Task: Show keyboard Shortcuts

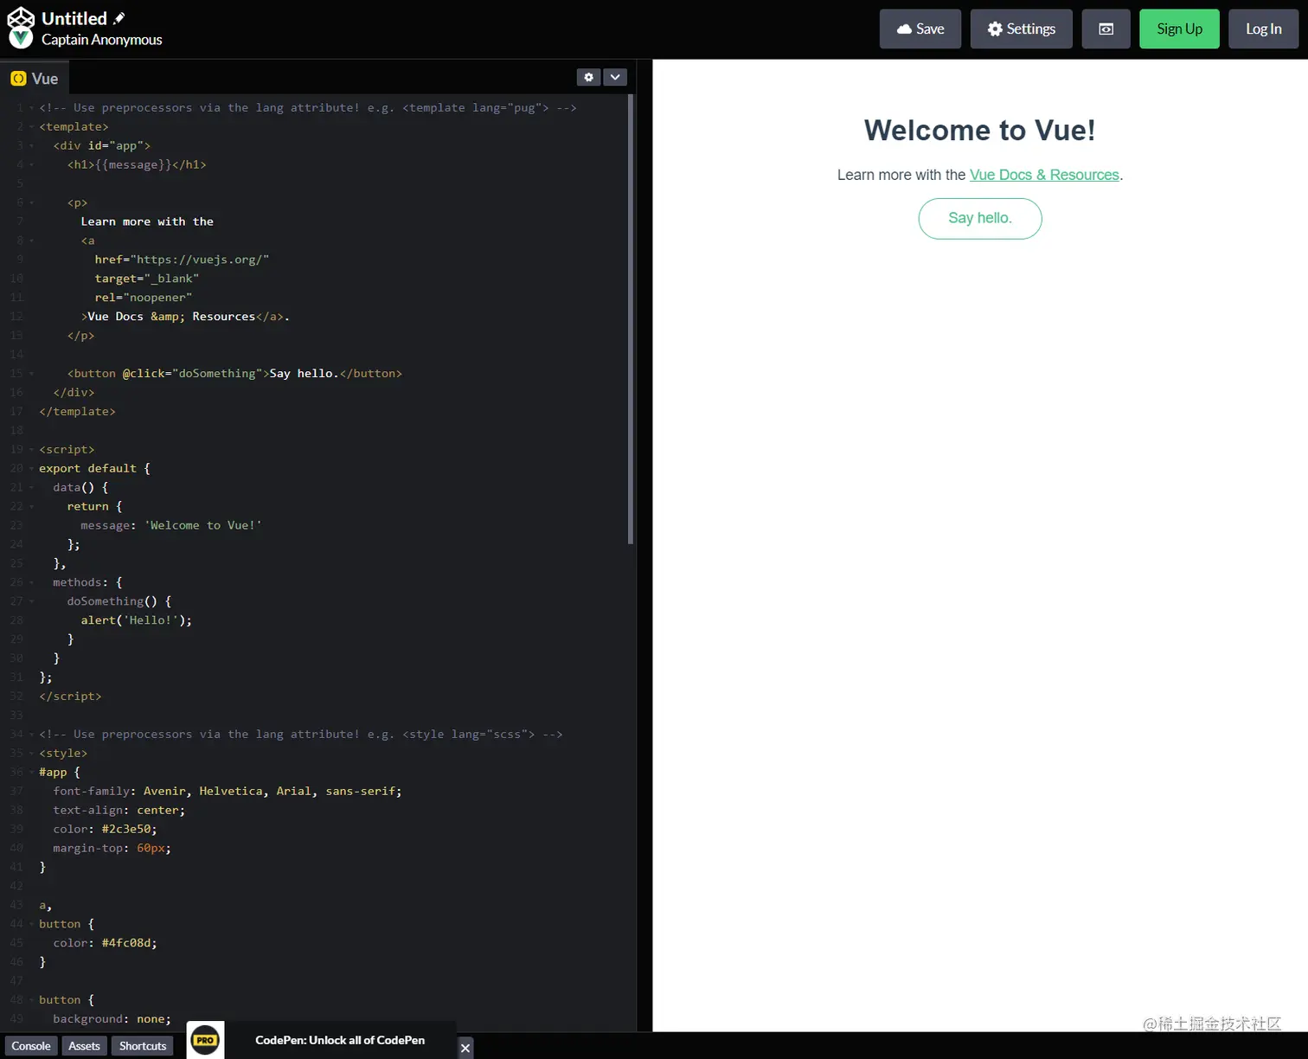Action: (x=143, y=1046)
